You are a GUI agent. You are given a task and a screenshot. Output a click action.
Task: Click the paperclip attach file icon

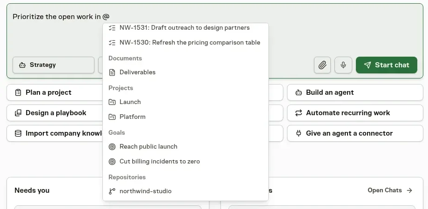click(x=322, y=65)
